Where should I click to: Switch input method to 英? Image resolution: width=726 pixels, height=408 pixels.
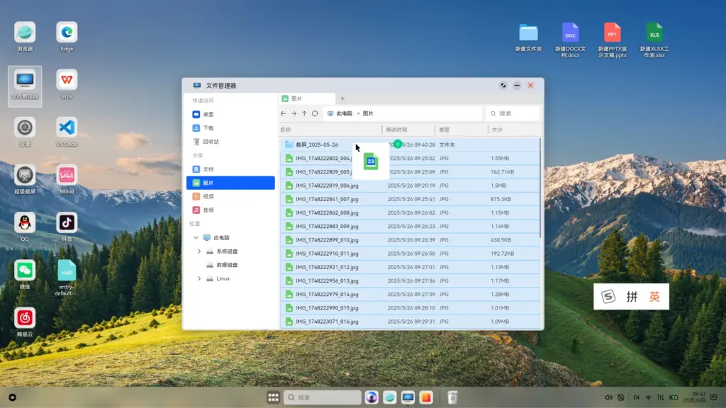pos(654,297)
